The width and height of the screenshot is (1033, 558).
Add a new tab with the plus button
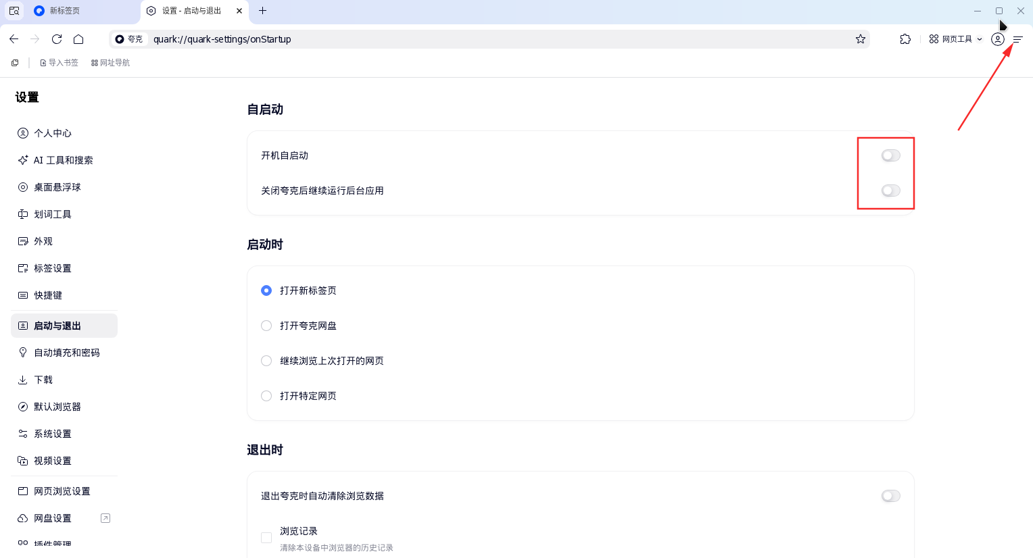tap(263, 11)
